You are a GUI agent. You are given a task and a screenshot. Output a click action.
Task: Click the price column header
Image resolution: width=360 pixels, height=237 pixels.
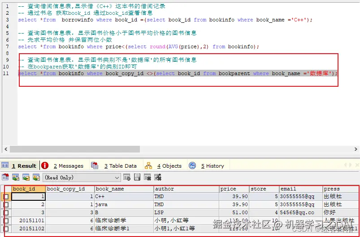[234, 189]
